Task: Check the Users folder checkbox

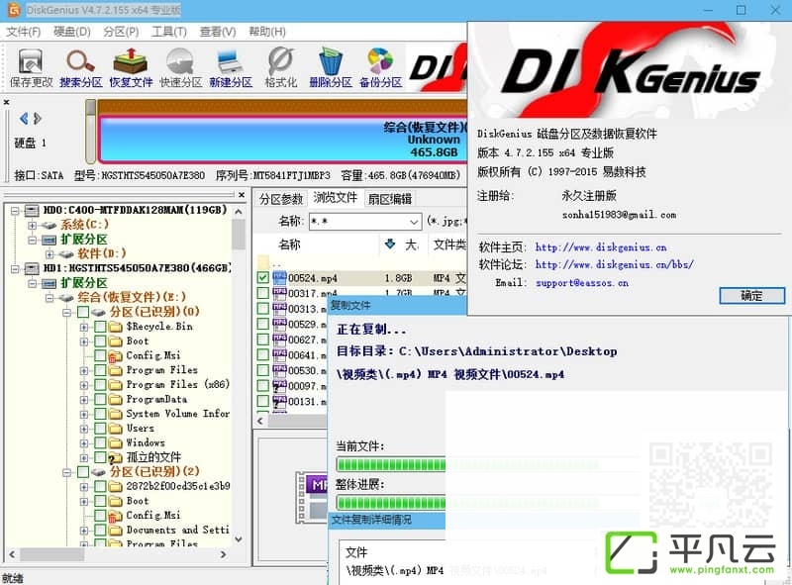Action: point(100,429)
